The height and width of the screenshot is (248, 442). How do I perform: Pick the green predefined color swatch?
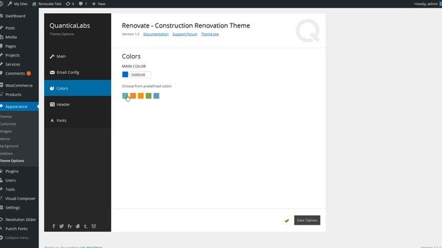[x=148, y=96]
